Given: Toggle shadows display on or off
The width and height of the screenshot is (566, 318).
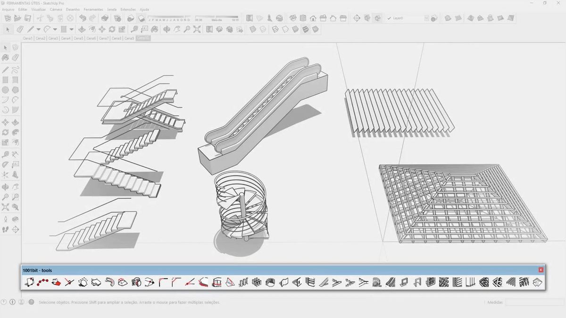Looking at the screenshot, I should pyautogui.click(x=141, y=18).
